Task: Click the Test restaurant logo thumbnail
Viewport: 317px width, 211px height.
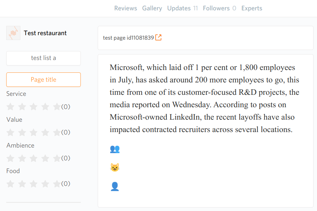Action: pyautogui.click(x=13, y=33)
